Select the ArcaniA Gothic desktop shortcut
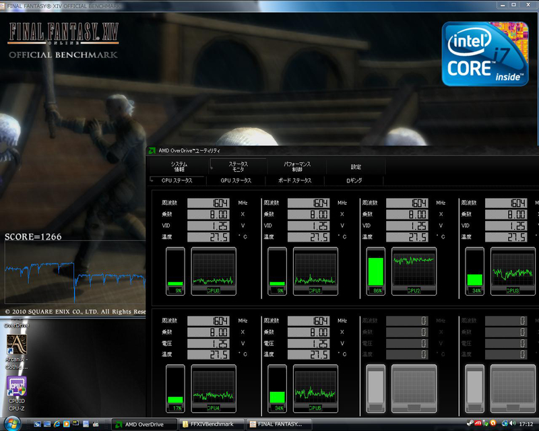Screen dimensions: 539x431 16,352
